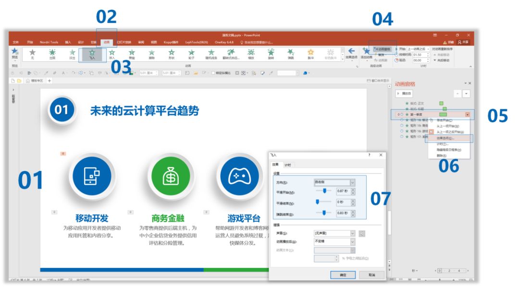Image resolution: width=519 pixels, height=287 pixels.
Task: Choose 删除 (Remove) in context menu
Action: 449,155
